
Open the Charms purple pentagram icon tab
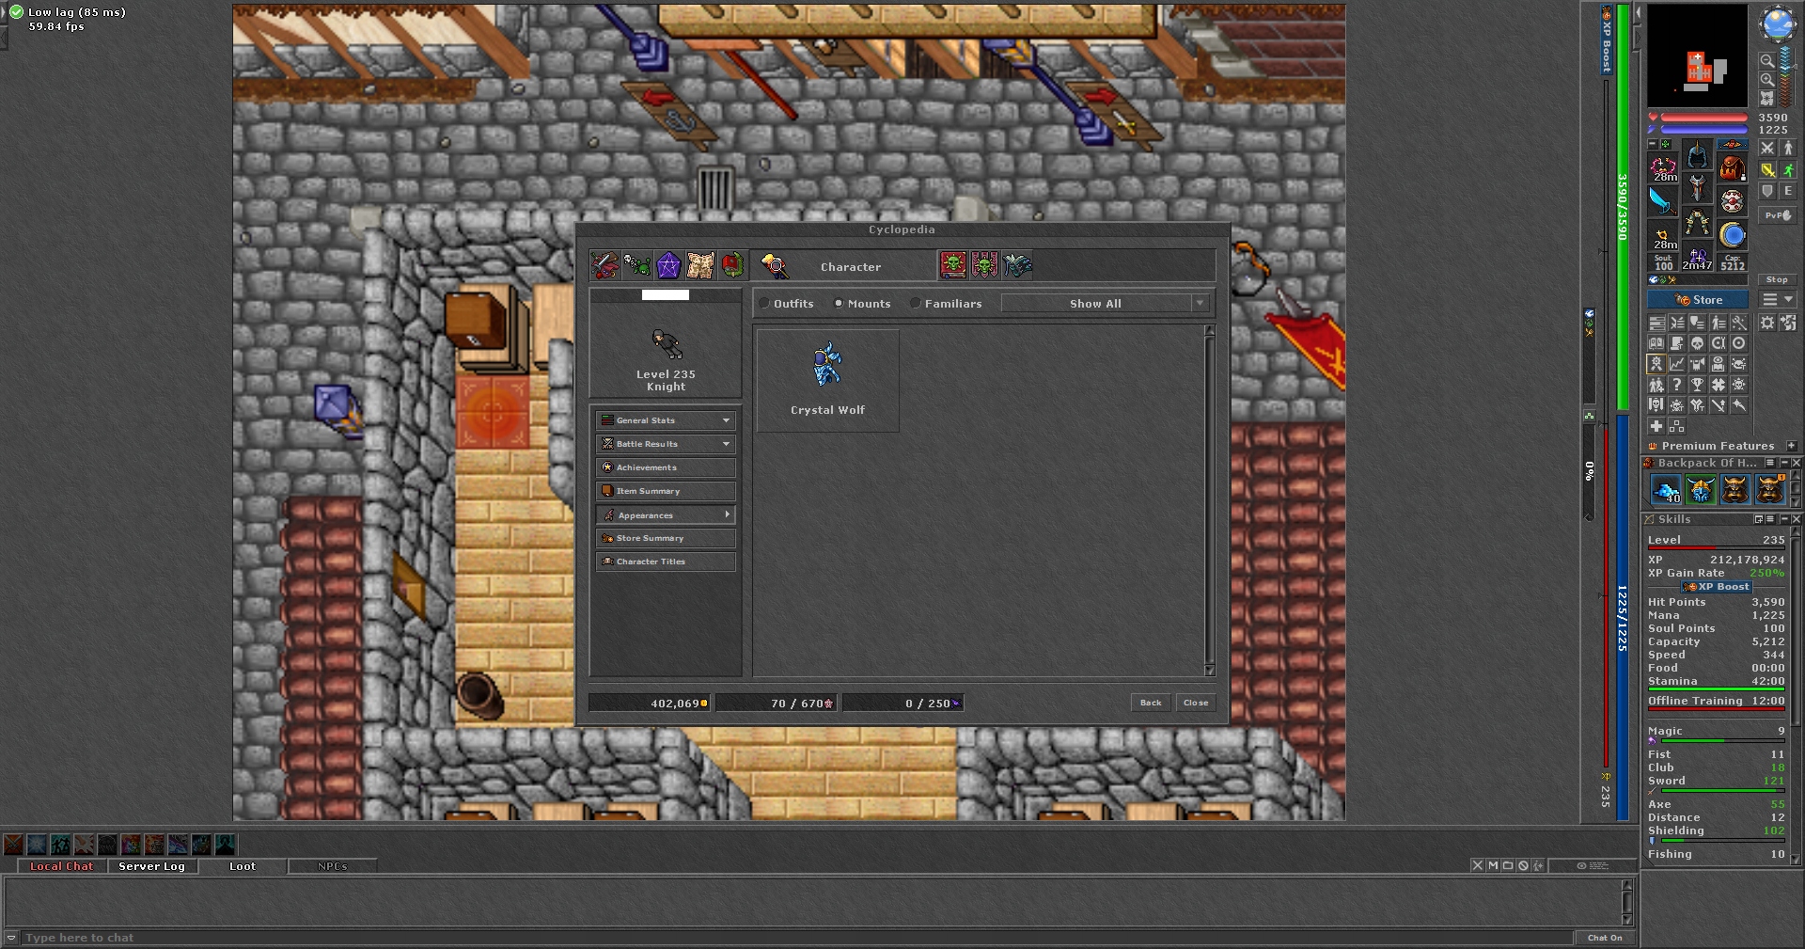pos(668,266)
